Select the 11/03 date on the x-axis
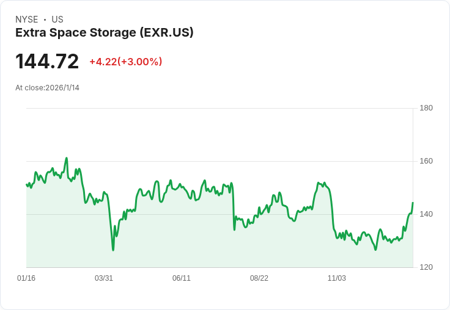450x310 pixels. 337,278
